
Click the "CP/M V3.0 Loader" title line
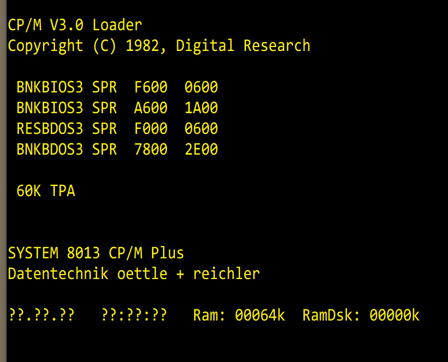(75, 25)
